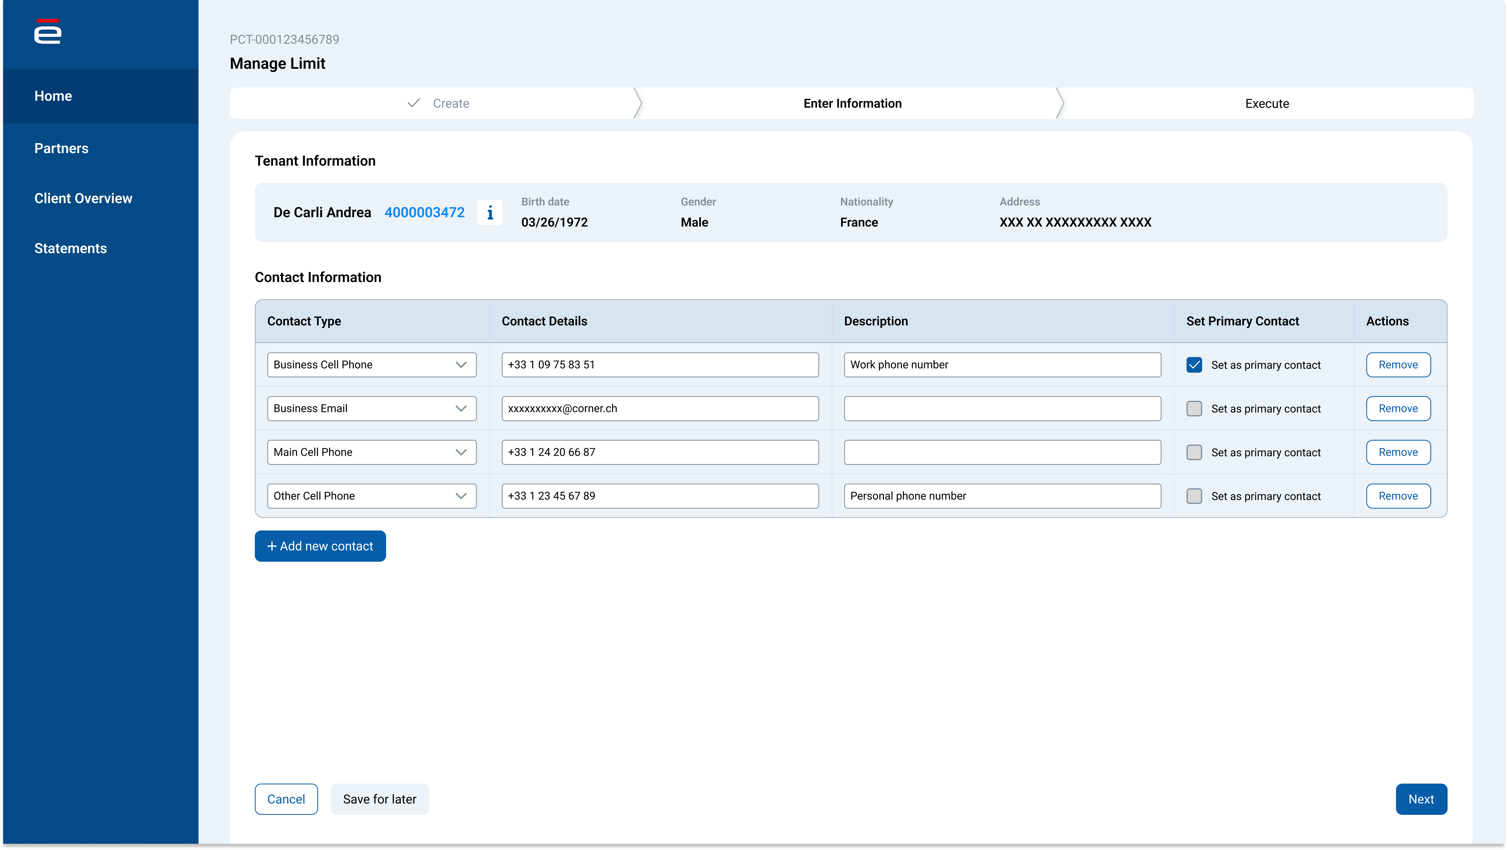Click the red and white e logo
Image resolution: width=1507 pixels, height=850 pixels.
click(47, 31)
